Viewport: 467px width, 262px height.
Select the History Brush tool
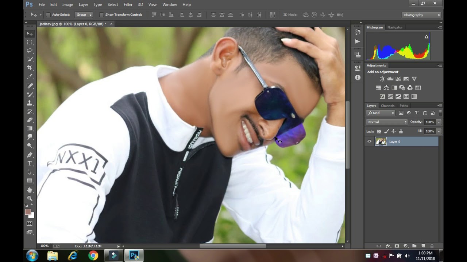pos(30,111)
